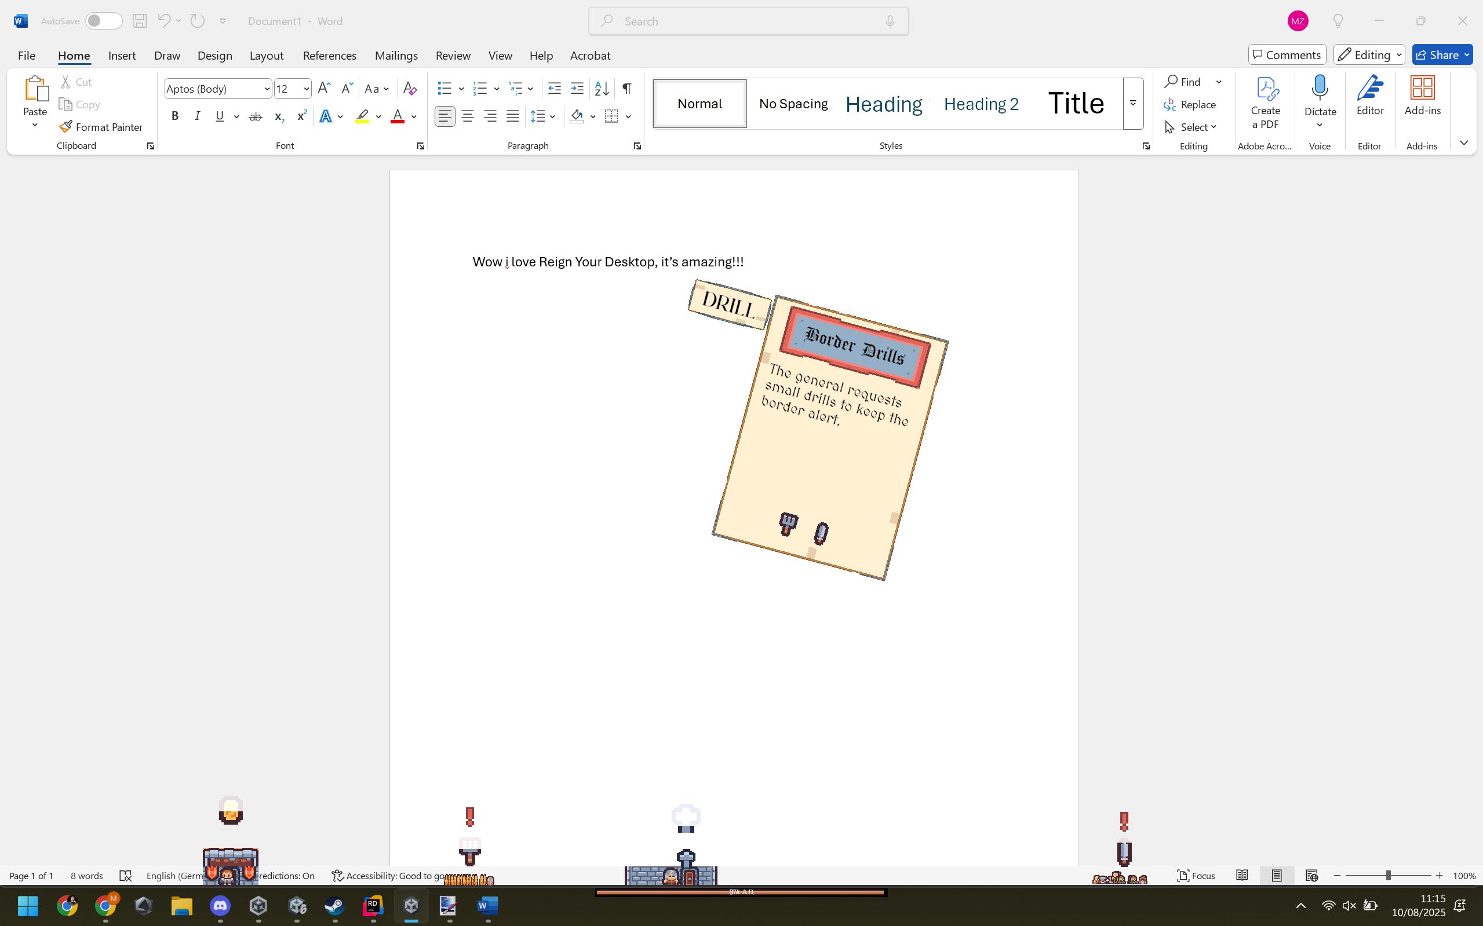Clear all formatting icon
1483x926 pixels.
410,89
